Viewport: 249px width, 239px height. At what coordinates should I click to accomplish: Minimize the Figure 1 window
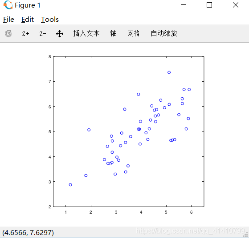click(184, 5)
